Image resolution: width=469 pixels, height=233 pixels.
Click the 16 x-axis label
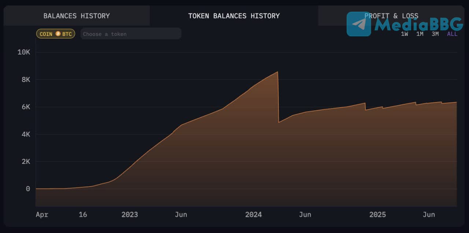(x=83, y=214)
